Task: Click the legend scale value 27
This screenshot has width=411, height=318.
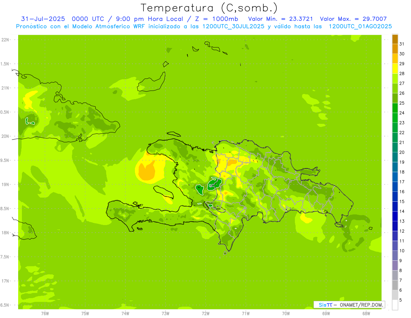Action: (x=402, y=83)
